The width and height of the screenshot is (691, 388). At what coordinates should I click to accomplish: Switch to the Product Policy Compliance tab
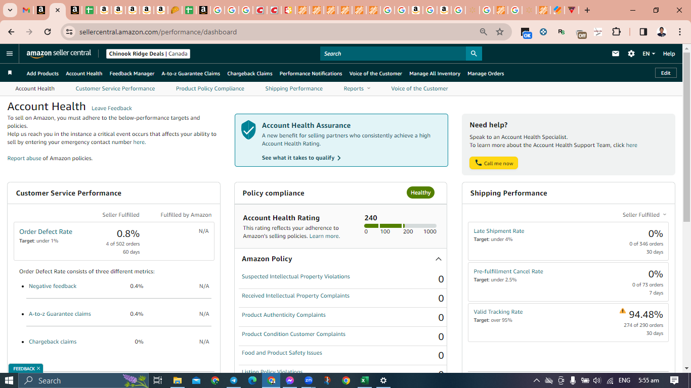tap(210, 88)
